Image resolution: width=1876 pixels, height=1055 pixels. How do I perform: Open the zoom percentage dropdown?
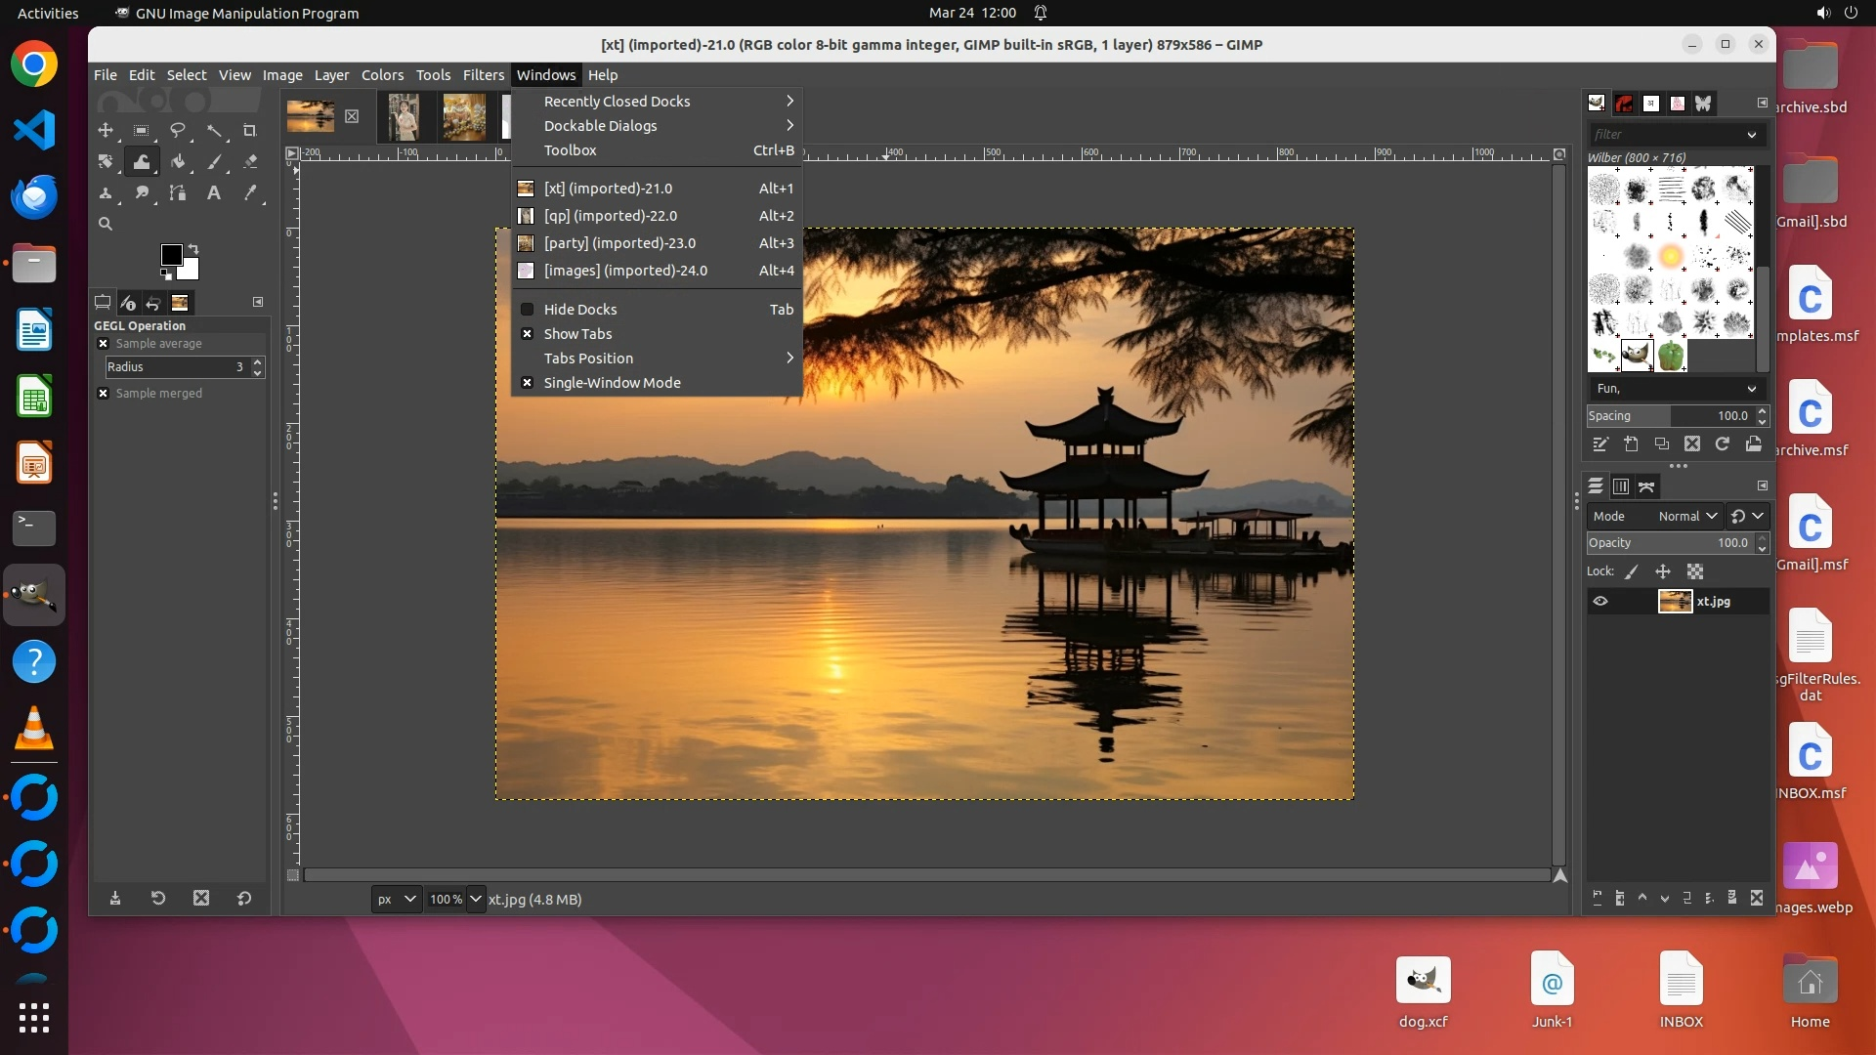point(476,899)
